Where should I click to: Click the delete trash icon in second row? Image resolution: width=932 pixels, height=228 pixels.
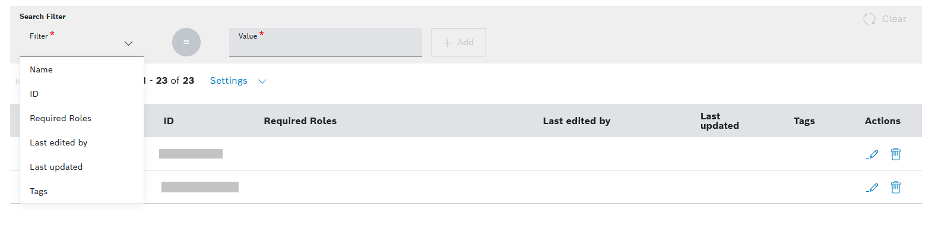pyautogui.click(x=896, y=188)
